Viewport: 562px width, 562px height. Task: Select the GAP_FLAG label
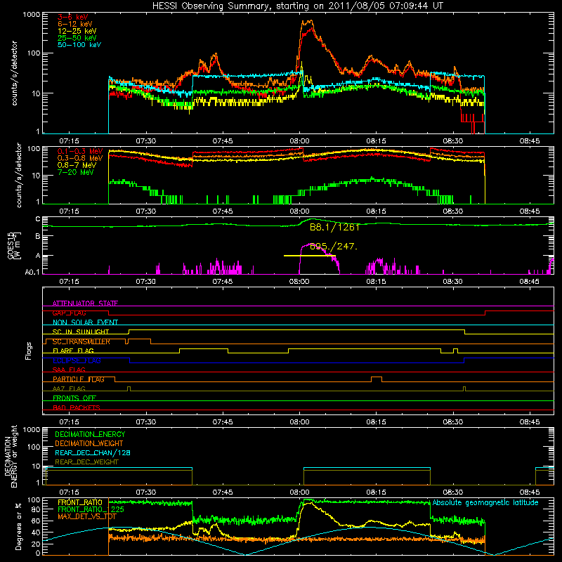[69, 313]
